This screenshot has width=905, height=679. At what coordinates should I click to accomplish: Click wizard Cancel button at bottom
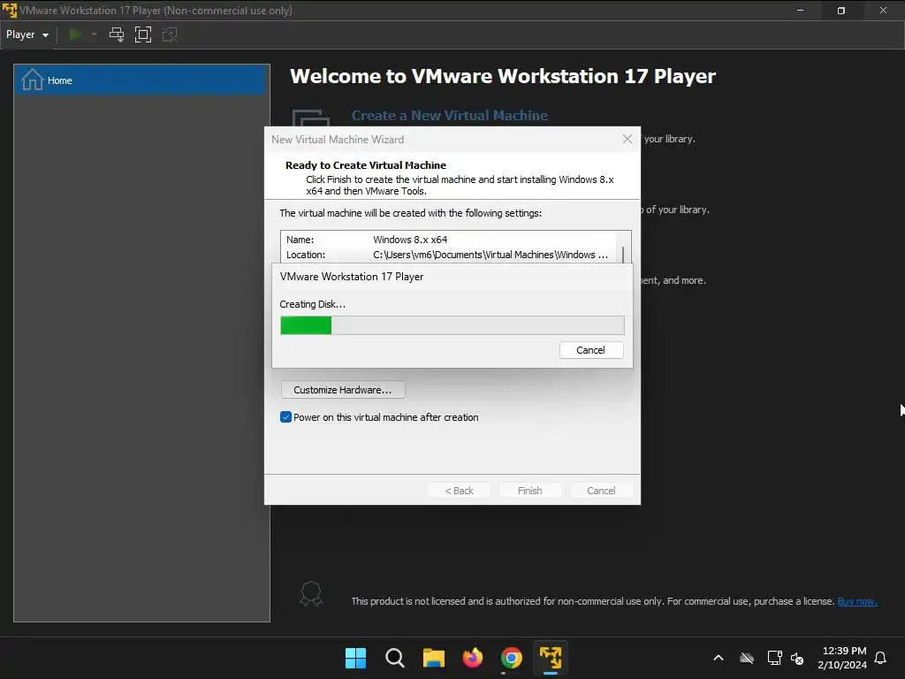tap(601, 490)
